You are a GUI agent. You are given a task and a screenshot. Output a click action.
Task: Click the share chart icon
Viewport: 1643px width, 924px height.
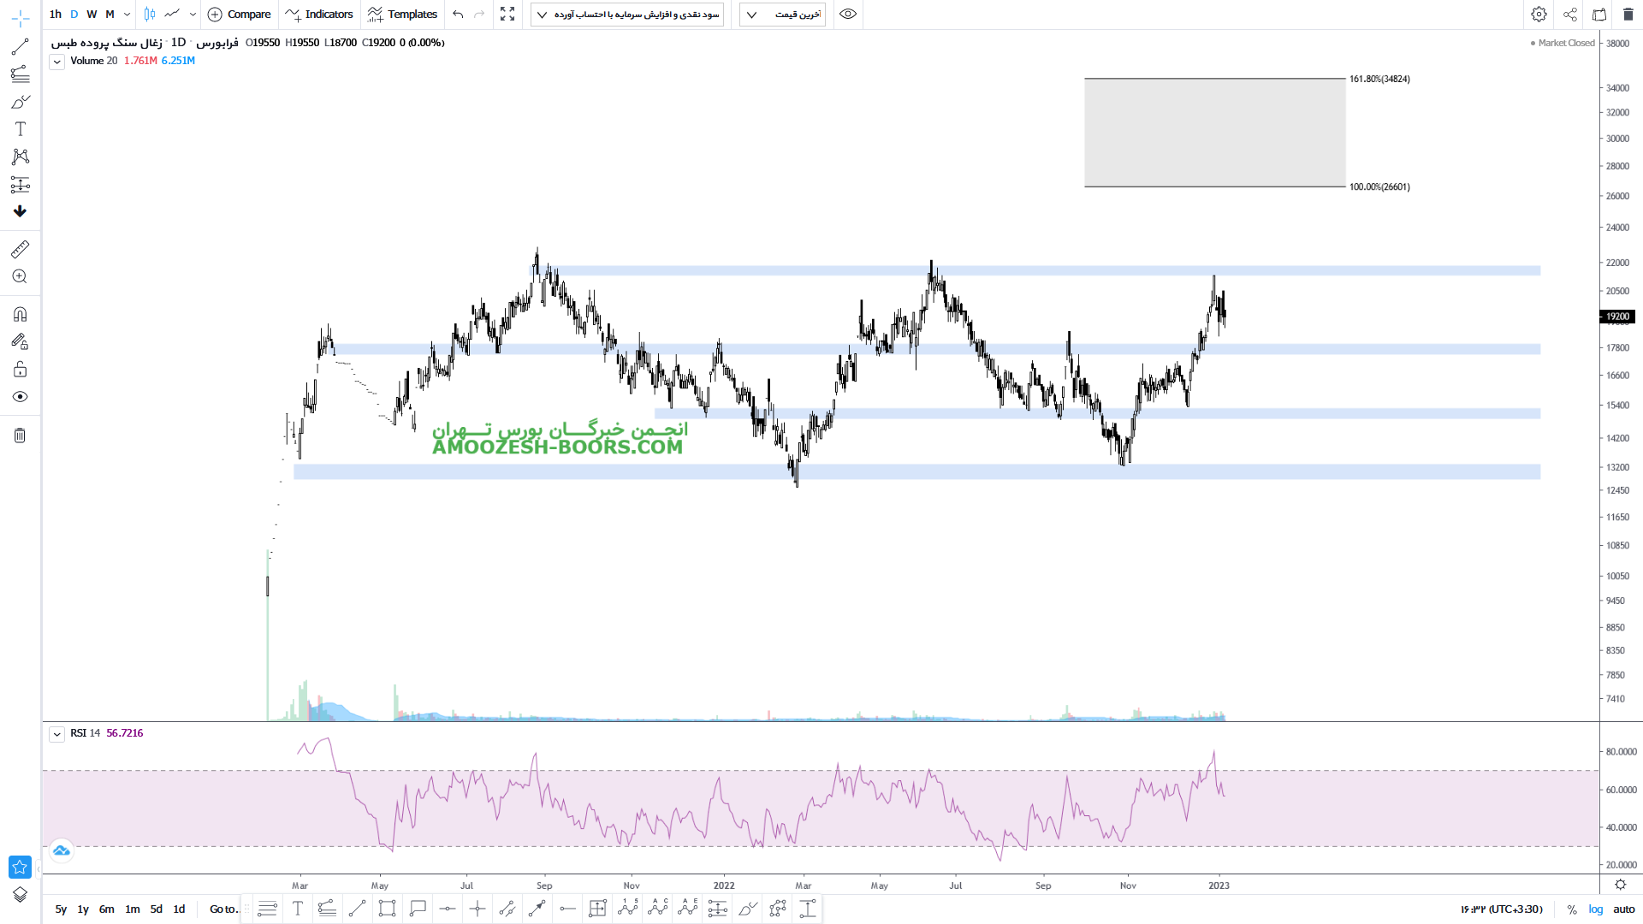click(1569, 14)
